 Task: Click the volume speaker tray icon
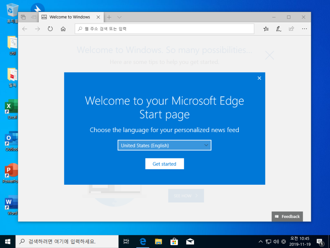276,242
